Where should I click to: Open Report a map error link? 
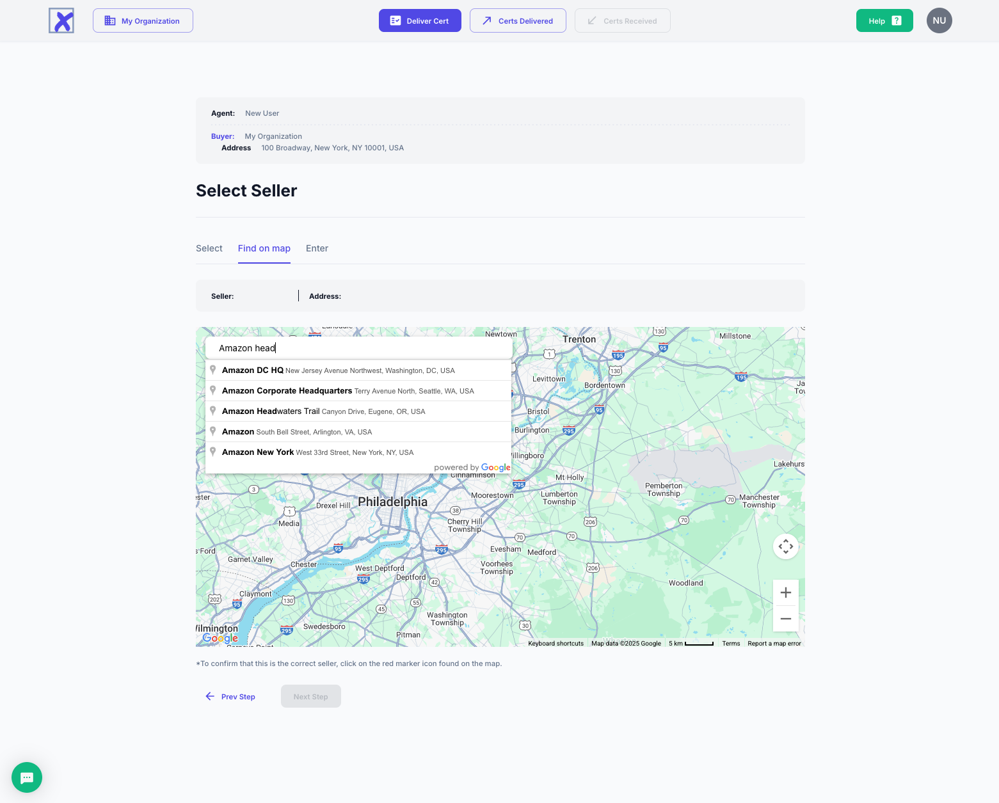(x=774, y=644)
